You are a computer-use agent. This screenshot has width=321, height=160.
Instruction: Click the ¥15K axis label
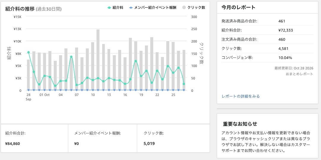pyautogui.click(x=18, y=17)
